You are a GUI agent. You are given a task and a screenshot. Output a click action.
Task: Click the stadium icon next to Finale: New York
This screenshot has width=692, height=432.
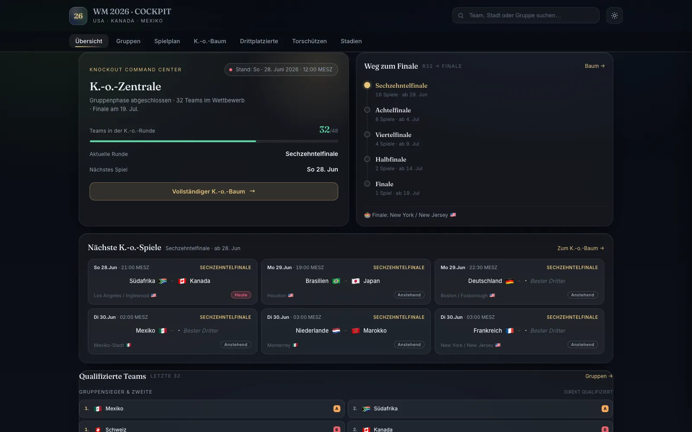click(367, 215)
